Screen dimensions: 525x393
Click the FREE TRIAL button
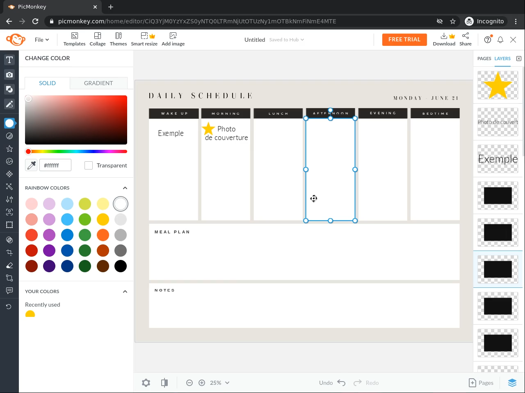click(x=404, y=40)
